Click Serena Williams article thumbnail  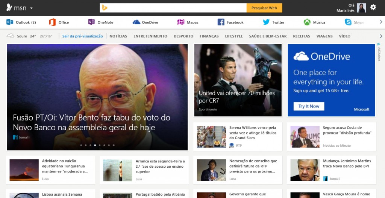click(211, 137)
